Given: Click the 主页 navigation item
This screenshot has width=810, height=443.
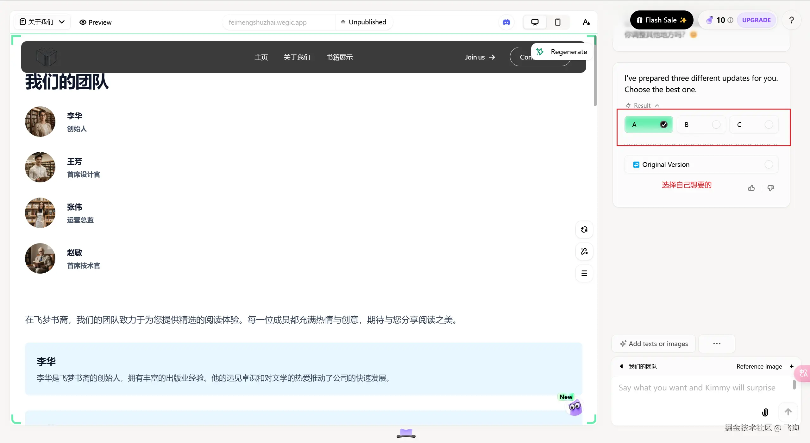Looking at the screenshot, I should point(261,57).
